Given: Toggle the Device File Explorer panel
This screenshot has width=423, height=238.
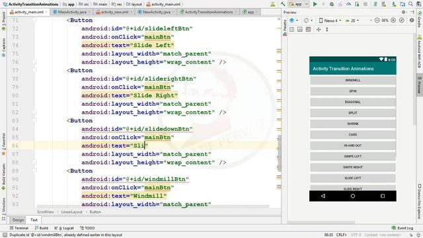Looking at the screenshot, I should 420,202.
